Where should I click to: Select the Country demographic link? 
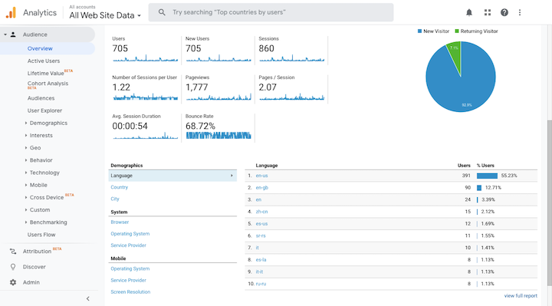(x=120, y=187)
